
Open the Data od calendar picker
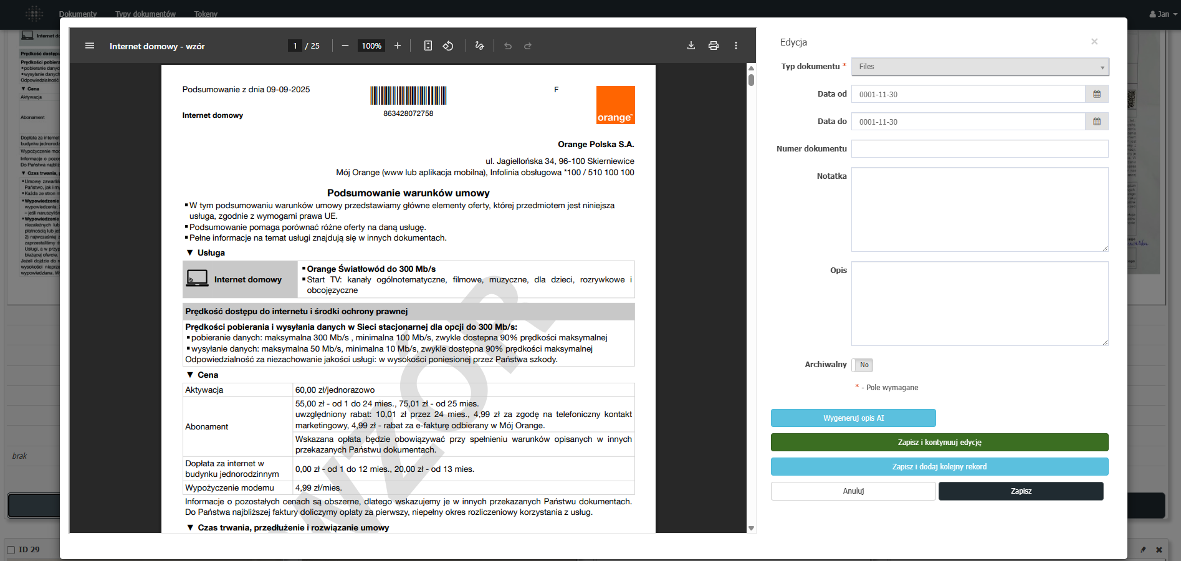click(x=1097, y=94)
